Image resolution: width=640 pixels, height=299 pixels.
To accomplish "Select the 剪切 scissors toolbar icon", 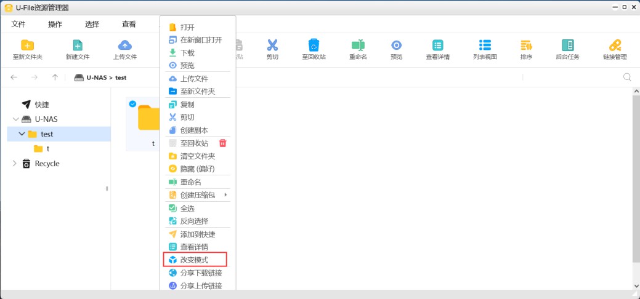I will [272, 46].
